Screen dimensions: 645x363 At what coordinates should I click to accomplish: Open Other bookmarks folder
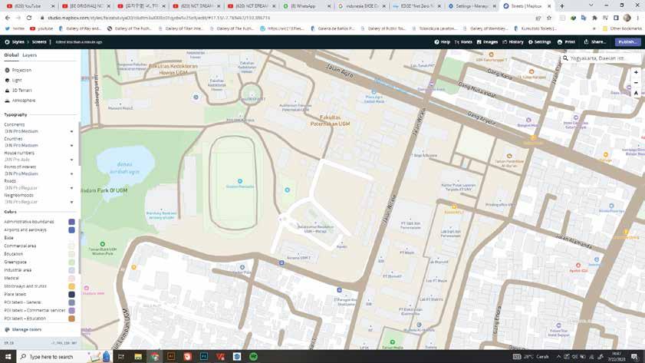(x=622, y=28)
